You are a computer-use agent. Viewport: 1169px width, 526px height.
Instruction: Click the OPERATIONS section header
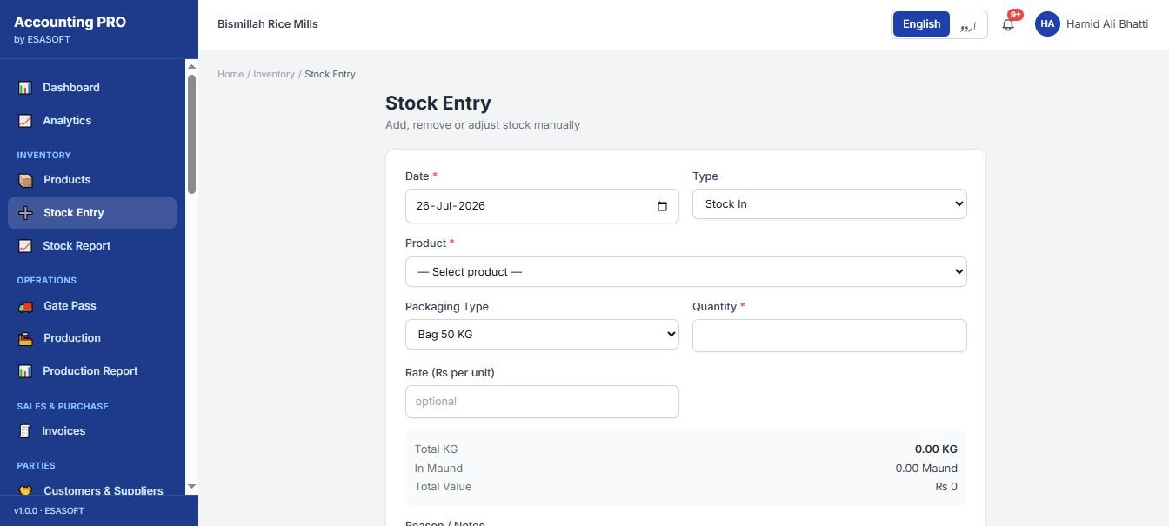(x=47, y=281)
